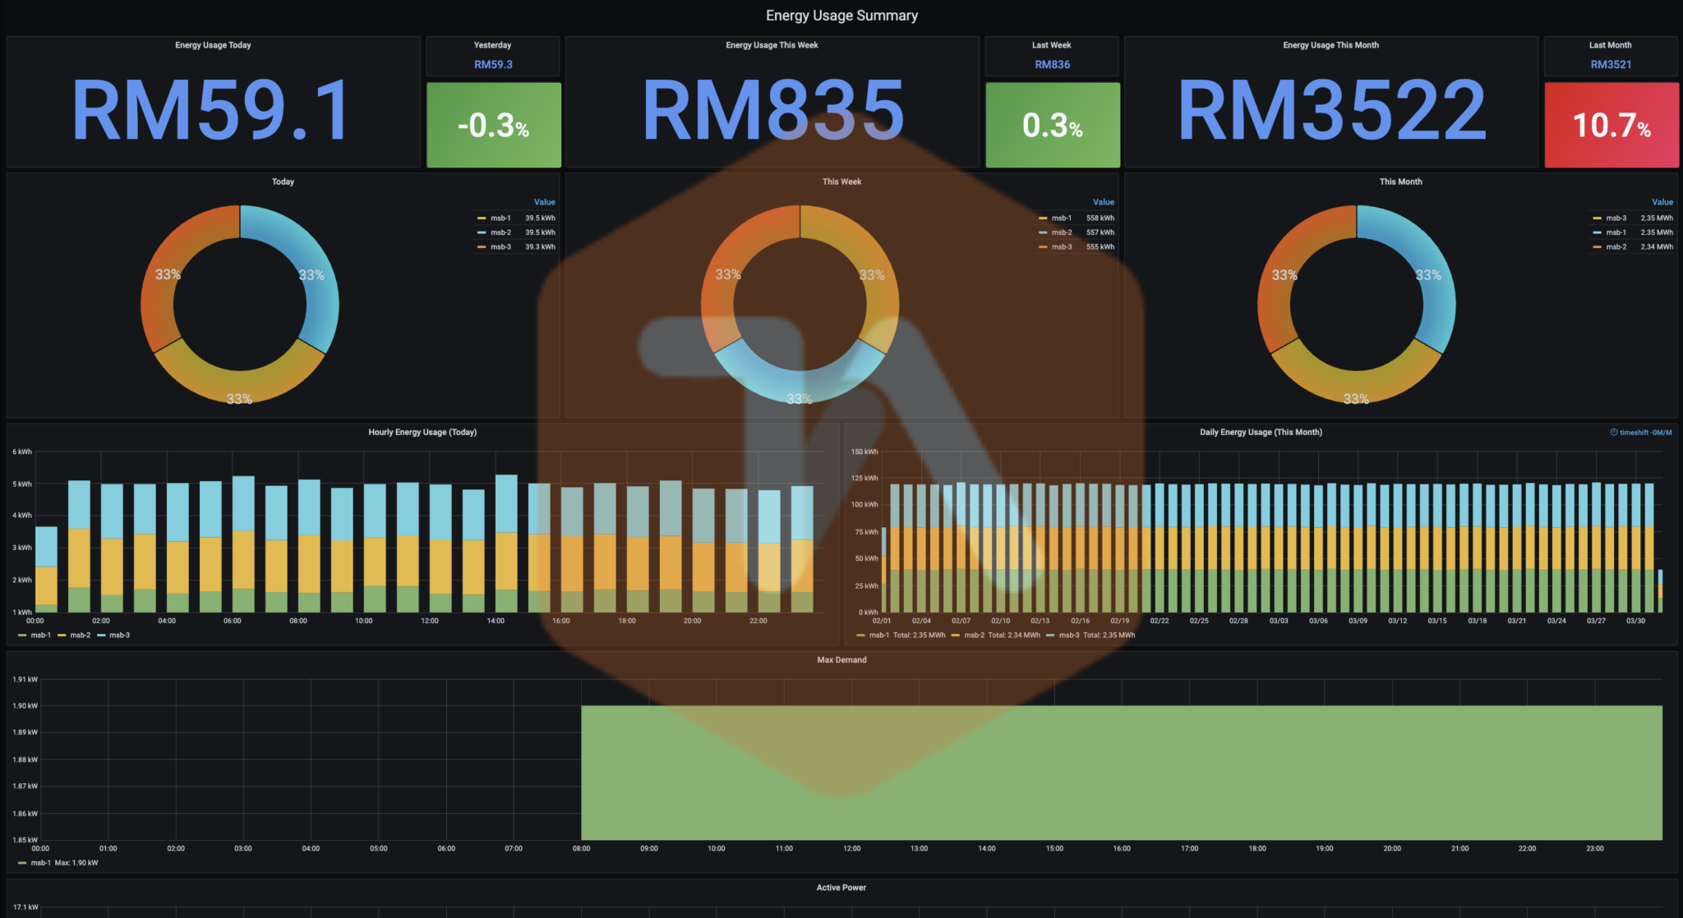Open the This Month panel title menu
1683x918 pixels.
coord(1400,181)
